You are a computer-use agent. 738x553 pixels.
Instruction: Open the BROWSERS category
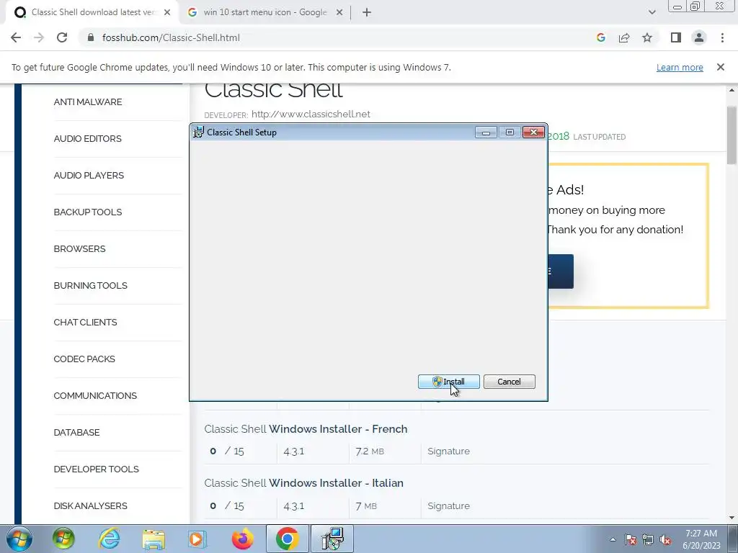[x=79, y=248]
